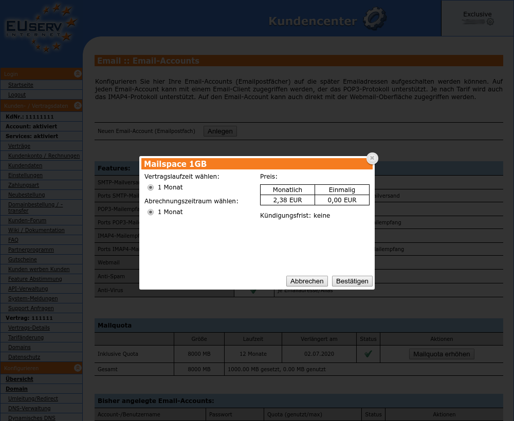Open the Kunden-Forum link
Image resolution: width=514 pixels, height=421 pixels.
[27, 221]
